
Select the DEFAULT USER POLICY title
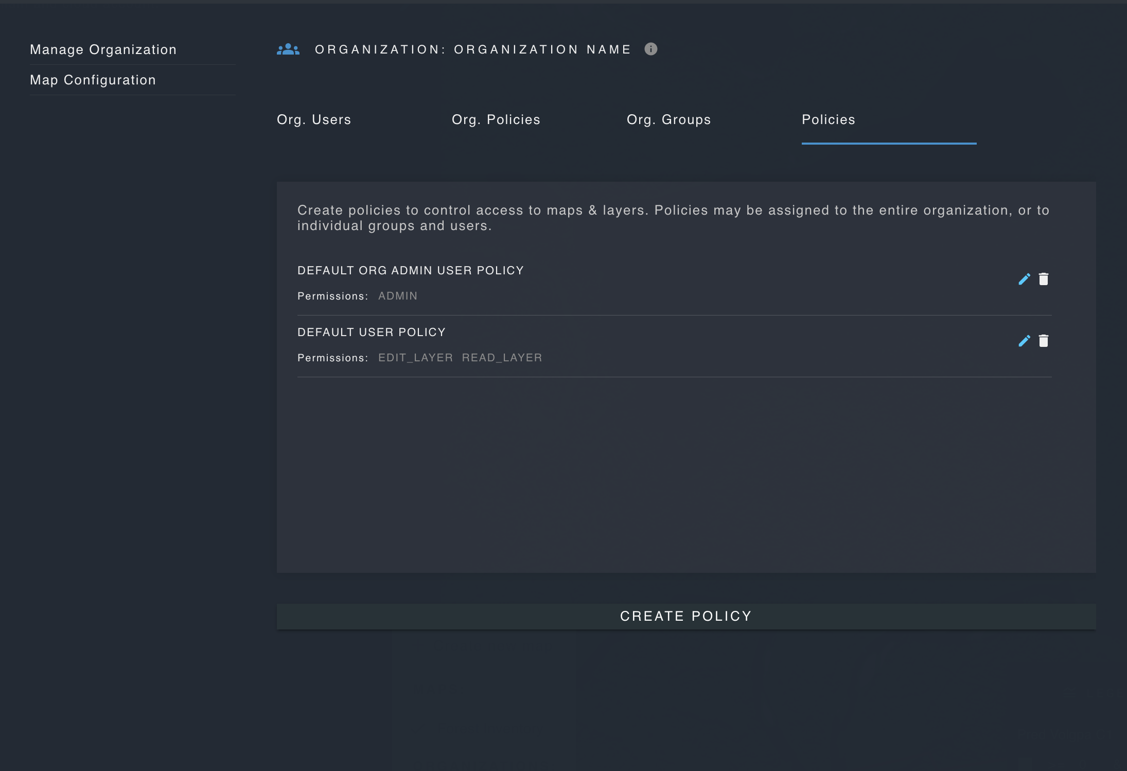[372, 332]
